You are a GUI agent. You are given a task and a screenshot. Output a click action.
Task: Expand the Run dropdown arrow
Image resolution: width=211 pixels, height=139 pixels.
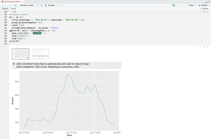(195, 5)
